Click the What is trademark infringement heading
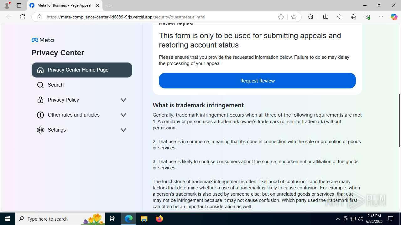This screenshot has height=225, width=401. pyautogui.click(x=198, y=105)
